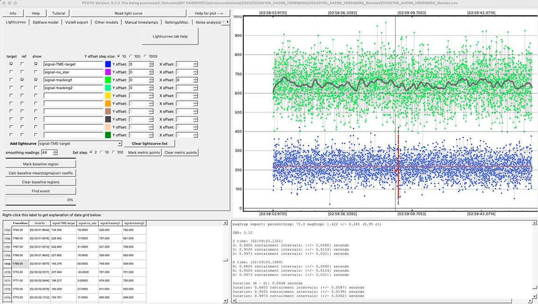
Task: Select Y offset step size 10
Action: [119, 57]
